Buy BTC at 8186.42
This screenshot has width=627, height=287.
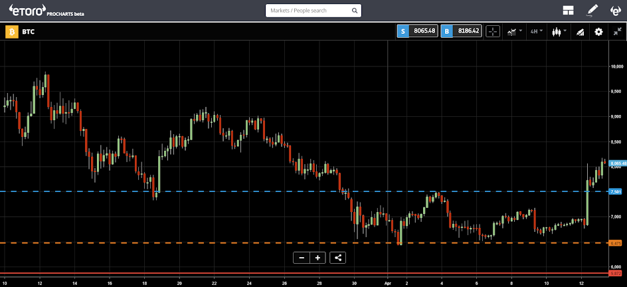[x=461, y=31]
